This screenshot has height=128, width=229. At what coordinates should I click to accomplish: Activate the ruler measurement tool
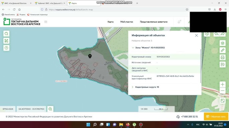coord(223,50)
